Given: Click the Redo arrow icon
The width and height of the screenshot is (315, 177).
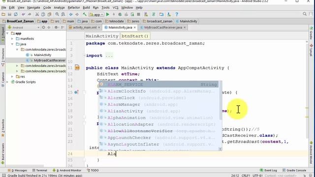Looking at the screenshot, I should pos(30,14).
